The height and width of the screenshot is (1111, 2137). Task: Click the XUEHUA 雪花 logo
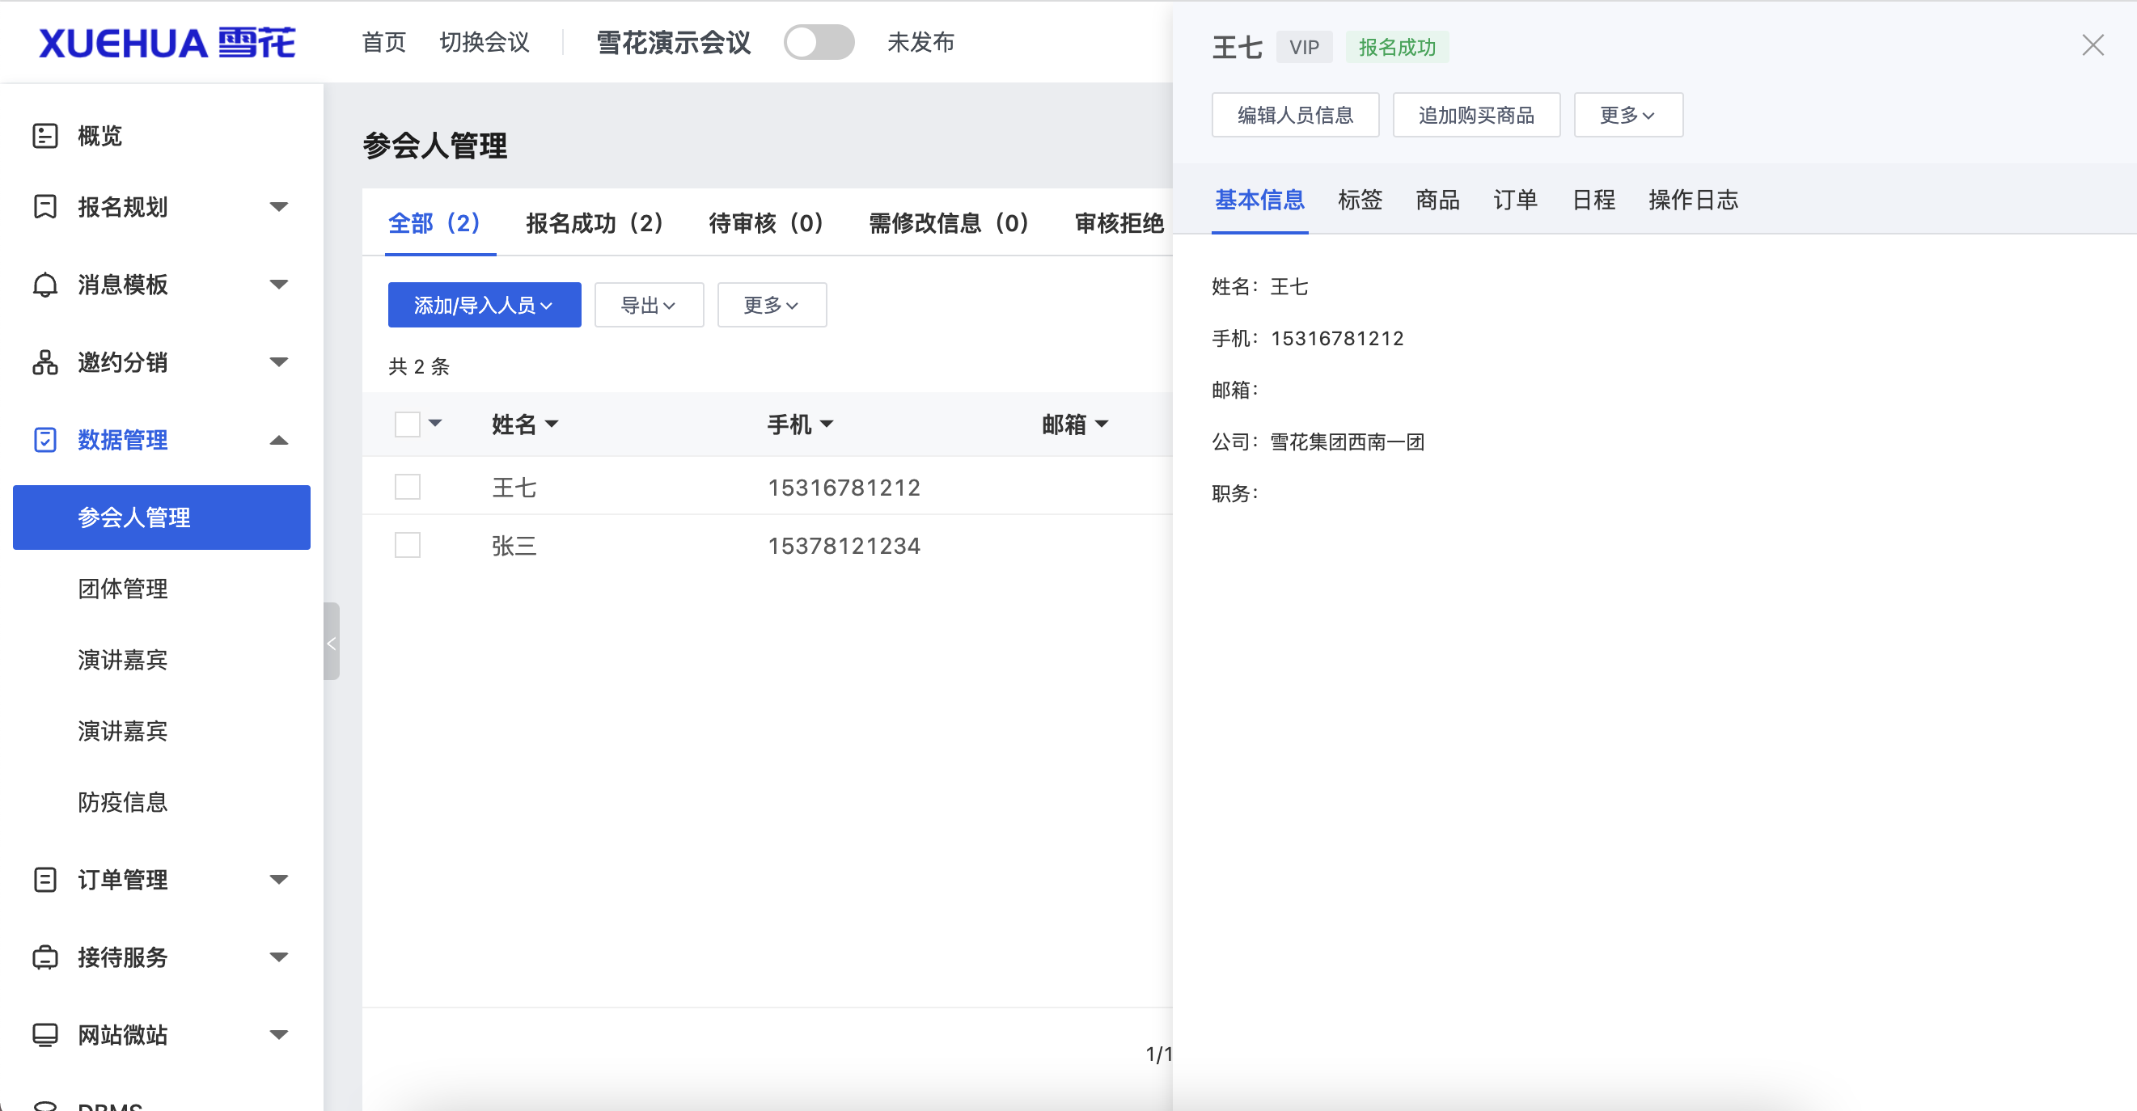167,43
